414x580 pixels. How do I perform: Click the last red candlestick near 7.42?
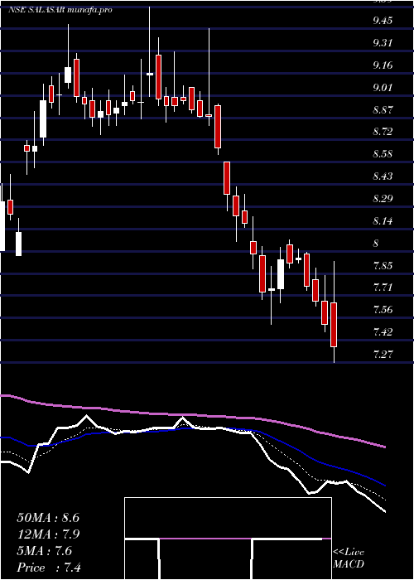point(334,325)
